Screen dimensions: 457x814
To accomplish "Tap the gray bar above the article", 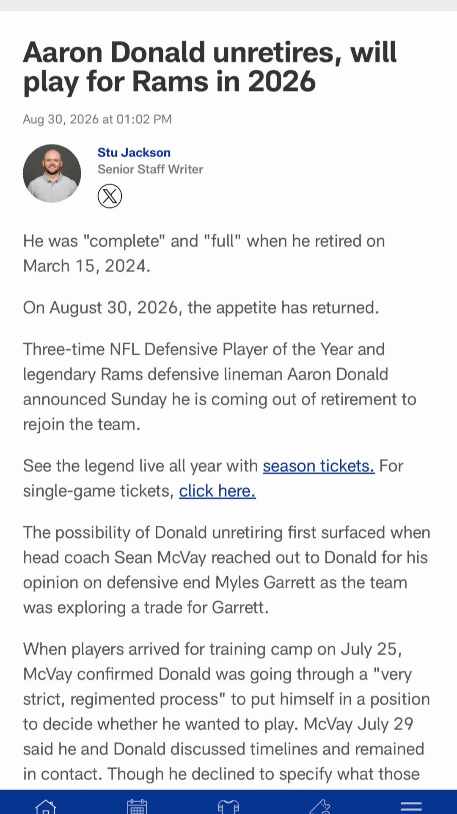I will tap(228, 6).
